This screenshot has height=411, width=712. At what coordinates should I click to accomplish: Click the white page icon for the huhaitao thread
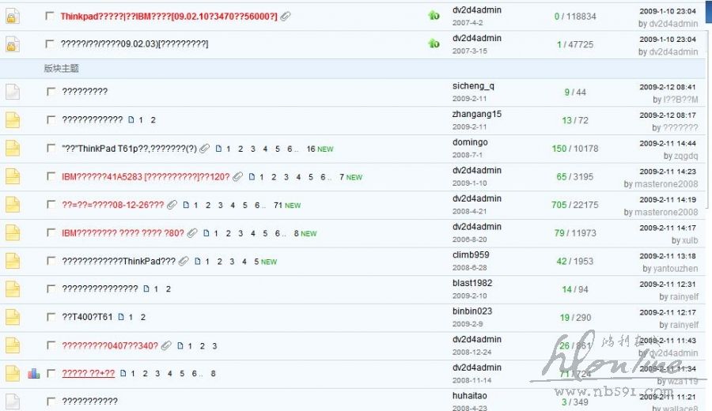pyautogui.click(x=13, y=401)
